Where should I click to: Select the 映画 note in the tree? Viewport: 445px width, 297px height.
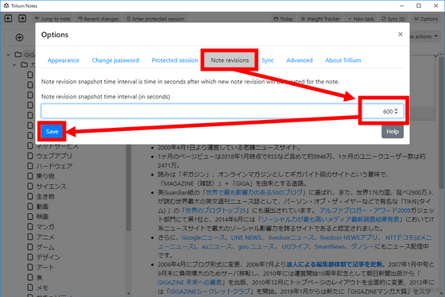pos(42,217)
